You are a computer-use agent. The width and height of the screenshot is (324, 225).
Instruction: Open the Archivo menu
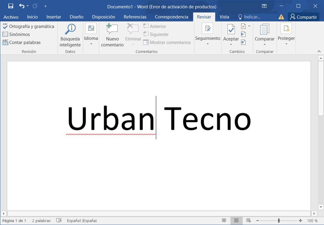[11, 17]
